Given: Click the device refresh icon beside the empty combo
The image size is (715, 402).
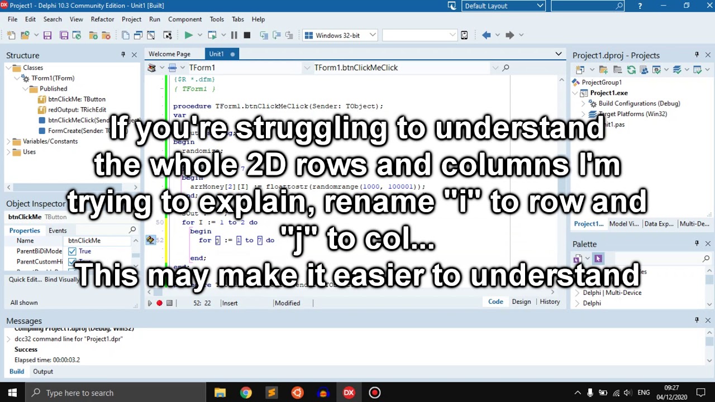Looking at the screenshot, I should pyautogui.click(x=464, y=35).
